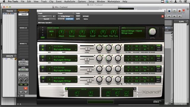
Task: Open the AudioSuite menu
Action: click(70, 1)
